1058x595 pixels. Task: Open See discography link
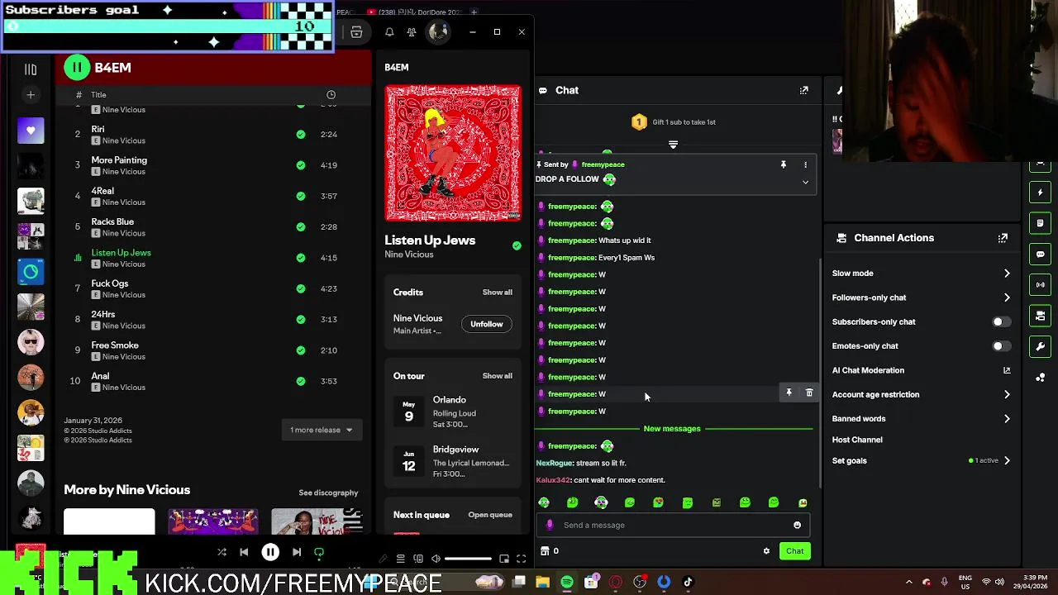tap(328, 493)
